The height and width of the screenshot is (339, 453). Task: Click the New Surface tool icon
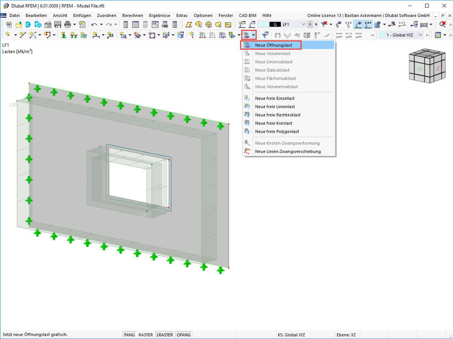[123, 35]
